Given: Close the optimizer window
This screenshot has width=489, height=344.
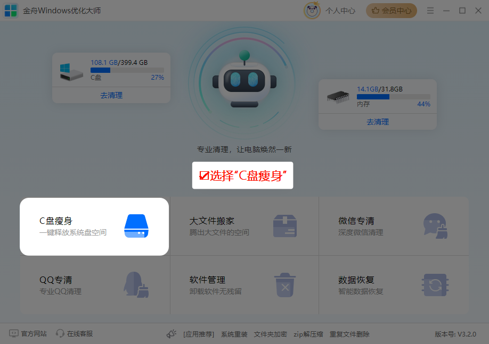Looking at the screenshot, I should tap(478, 11).
